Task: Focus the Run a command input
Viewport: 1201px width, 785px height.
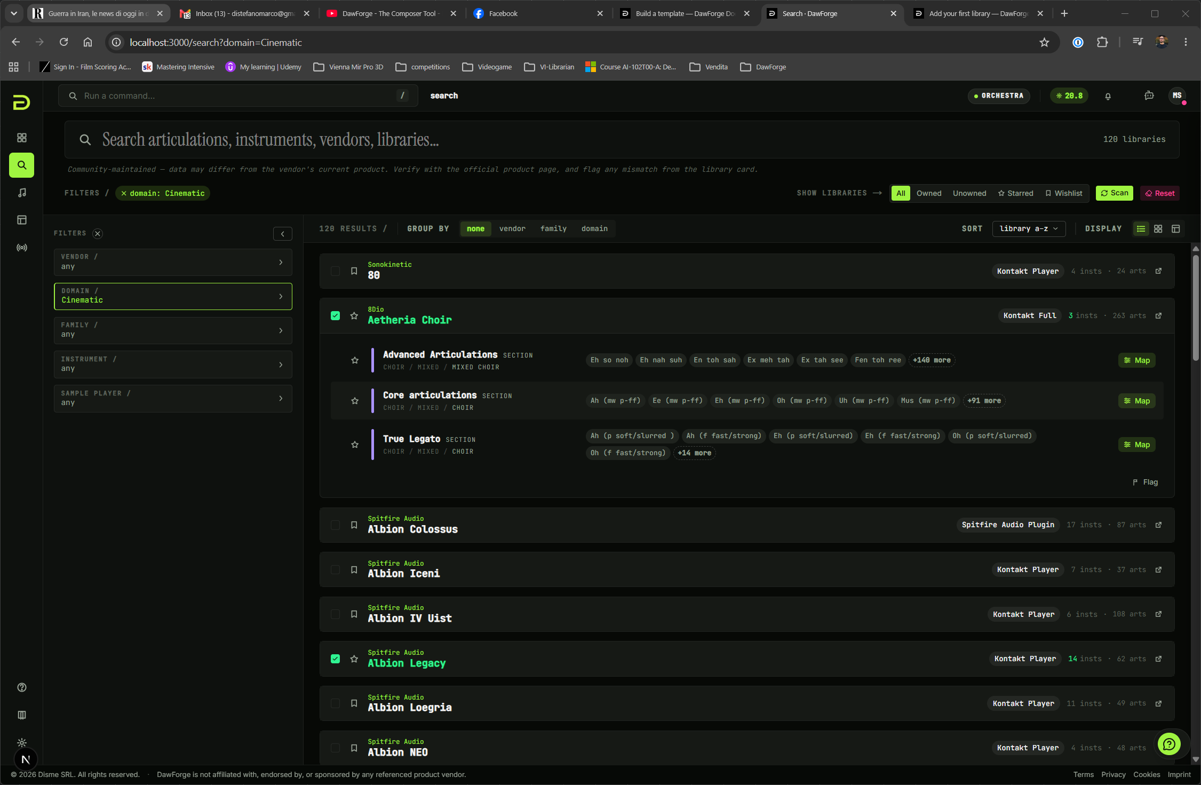Action: pyautogui.click(x=238, y=96)
